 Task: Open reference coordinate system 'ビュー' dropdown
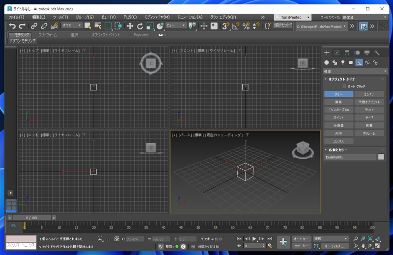coord(176,25)
